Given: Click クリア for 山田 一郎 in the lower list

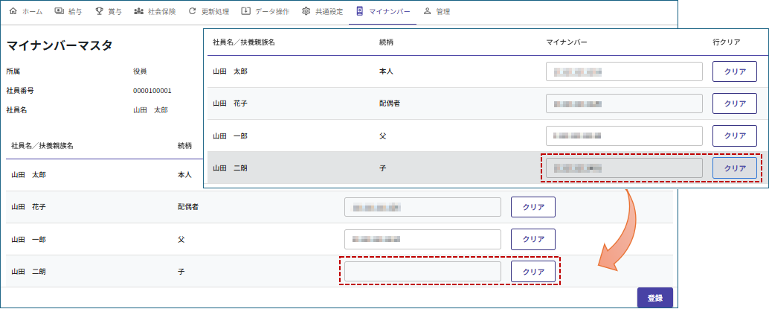Looking at the screenshot, I should [532, 239].
